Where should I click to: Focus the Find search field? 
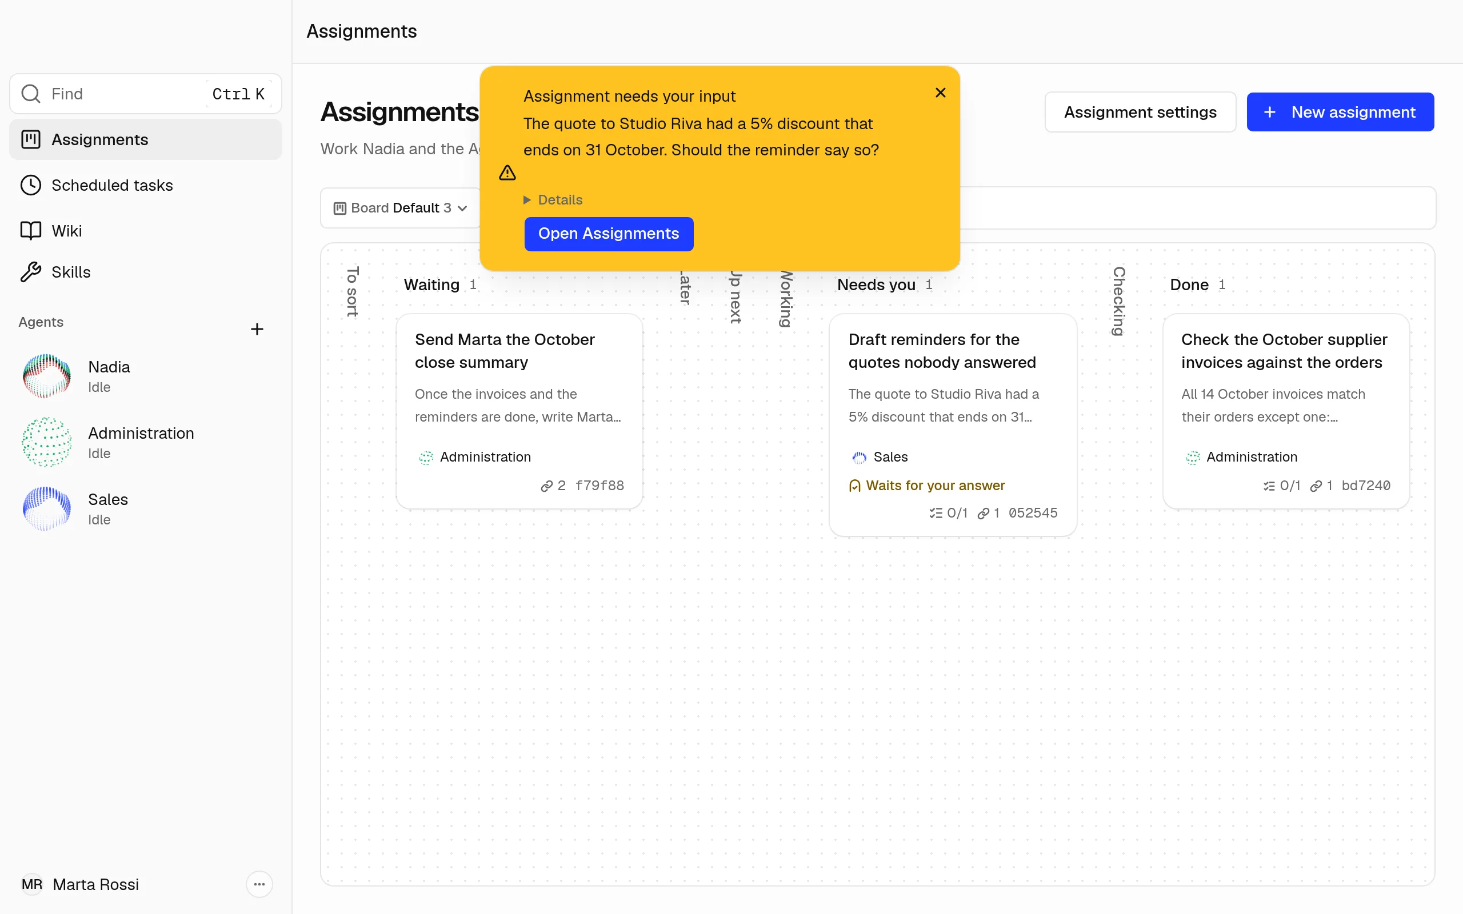[146, 94]
